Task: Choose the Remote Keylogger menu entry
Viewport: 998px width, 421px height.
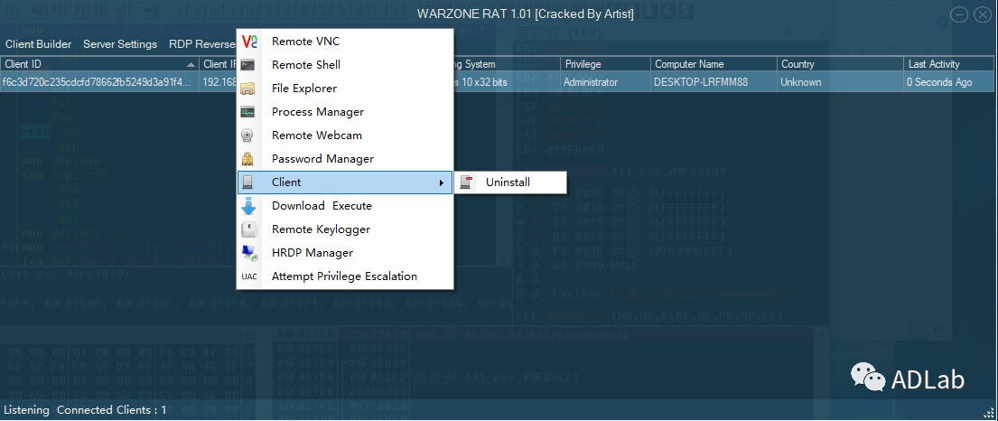Action: click(321, 229)
